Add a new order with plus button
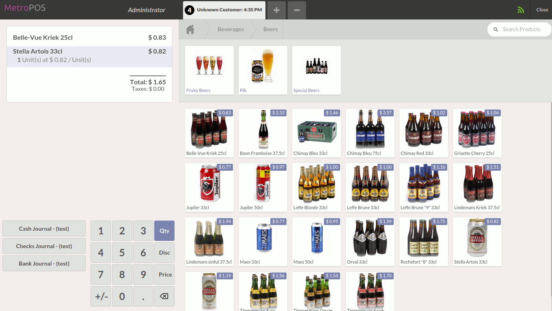The width and height of the screenshot is (552, 311). [x=276, y=10]
